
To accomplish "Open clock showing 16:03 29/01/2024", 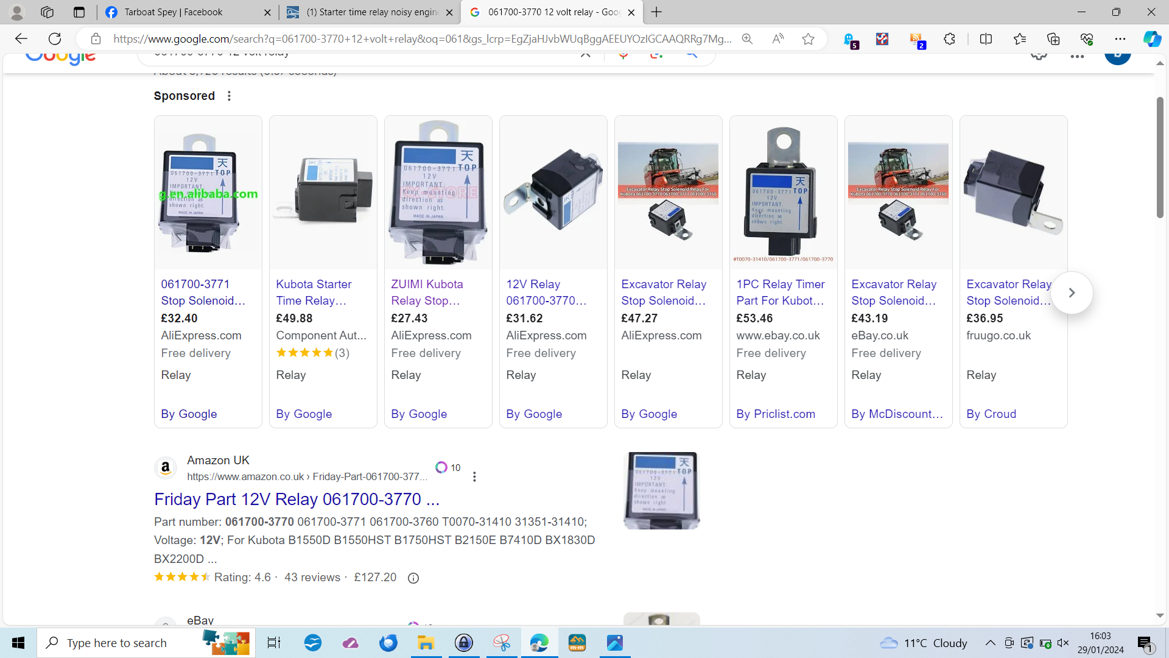I will (x=1100, y=643).
